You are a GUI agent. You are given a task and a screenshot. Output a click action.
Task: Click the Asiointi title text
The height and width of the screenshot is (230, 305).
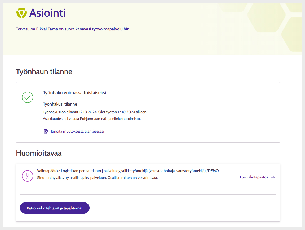pyautogui.click(x=47, y=13)
